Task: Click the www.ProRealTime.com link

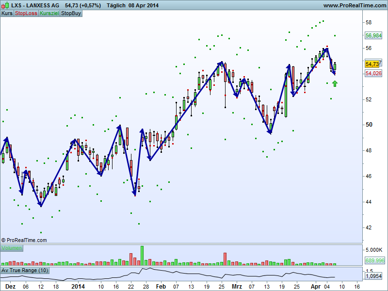Action: 355,5
